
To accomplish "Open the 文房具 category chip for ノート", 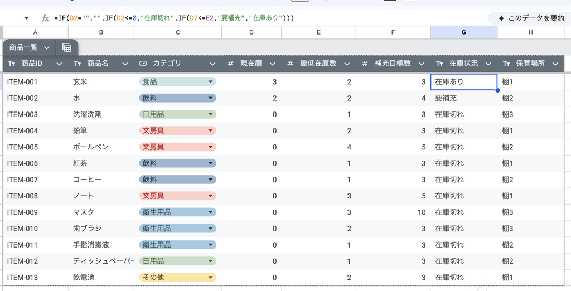I will (178, 196).
